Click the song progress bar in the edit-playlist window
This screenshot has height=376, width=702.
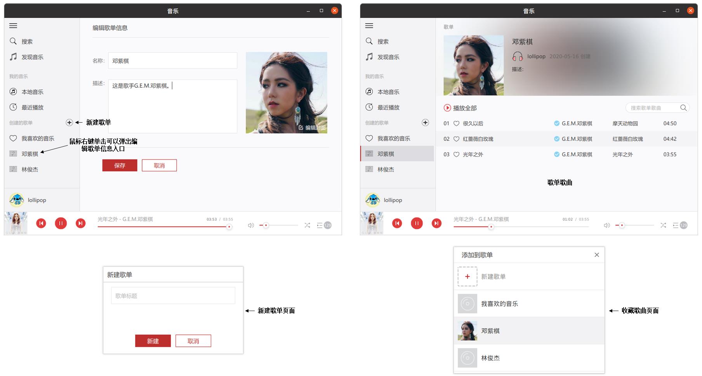coord(165,227)
